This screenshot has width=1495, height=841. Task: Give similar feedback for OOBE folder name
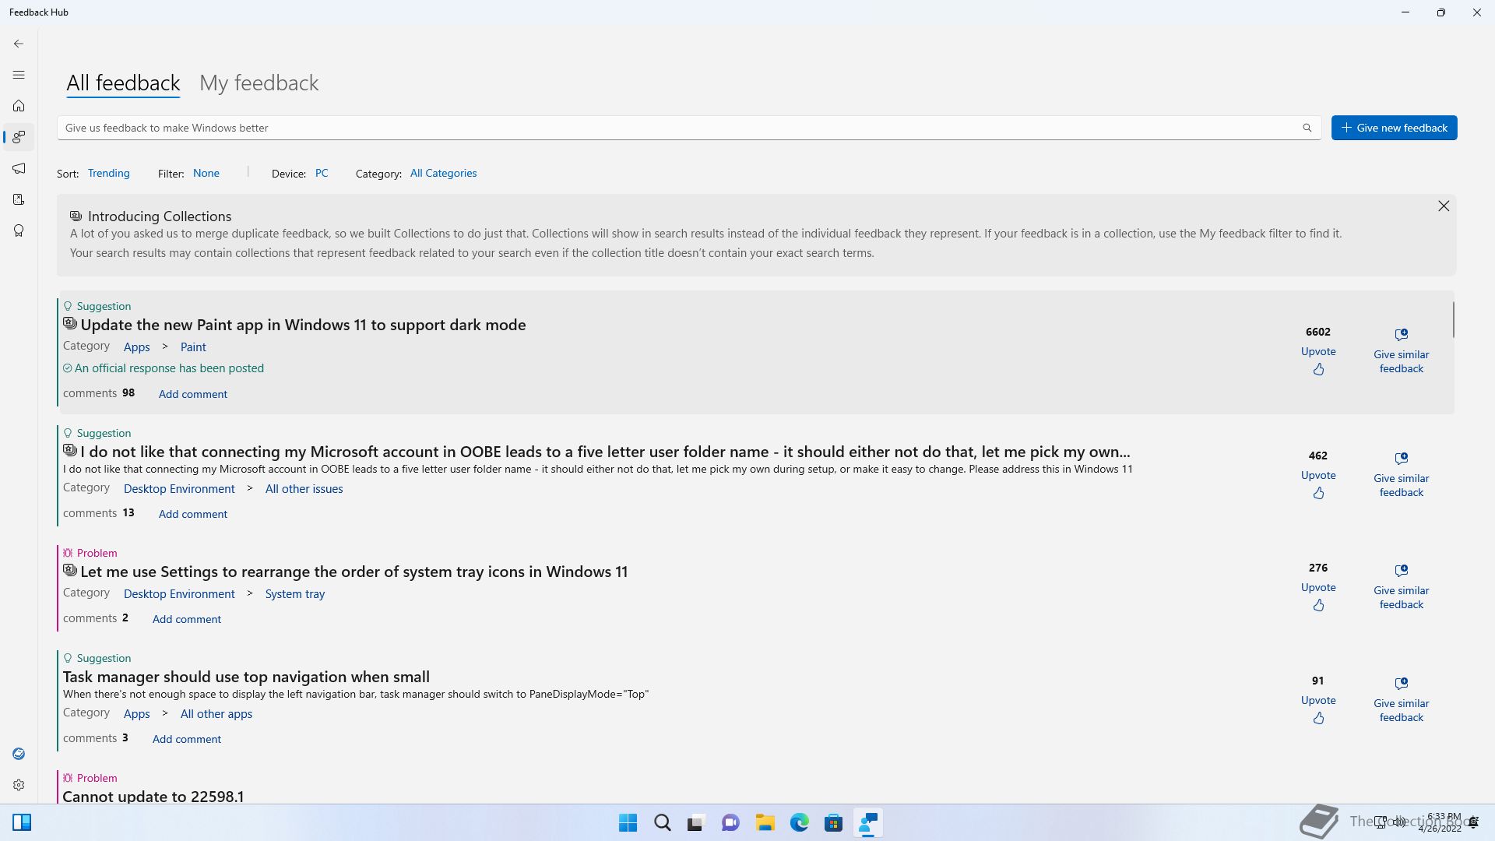[1401, 475]
